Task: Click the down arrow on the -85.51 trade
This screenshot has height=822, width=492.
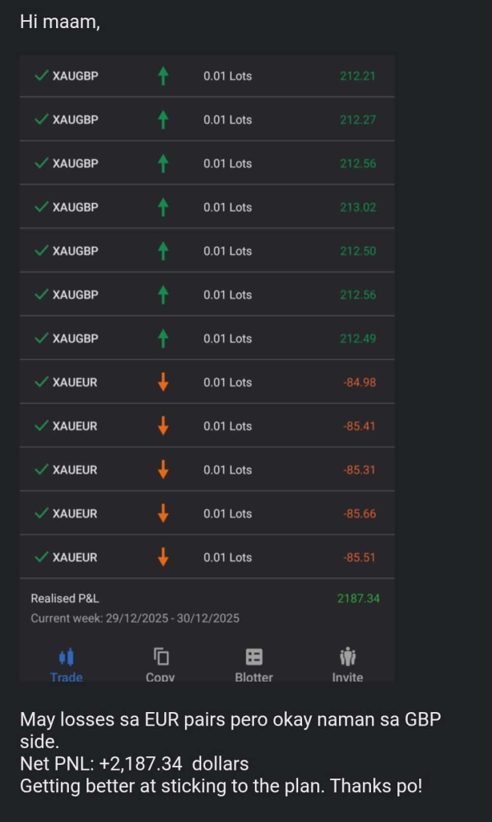Action: click(x=163, y=557)
